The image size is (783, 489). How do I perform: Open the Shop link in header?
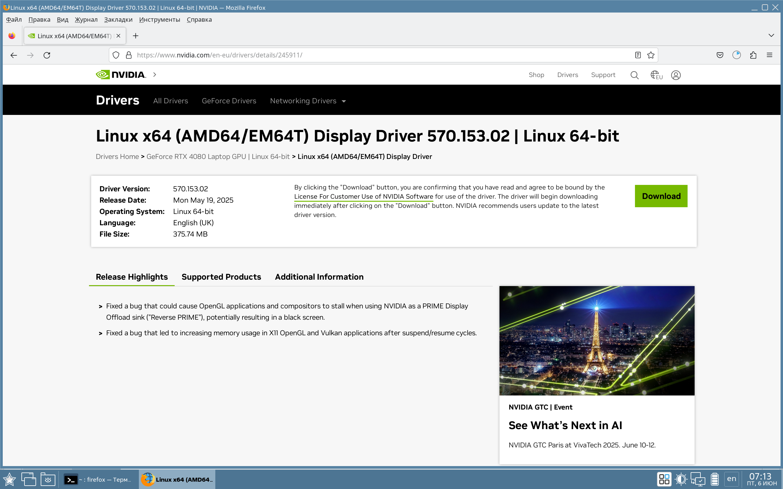[x=536, y=75]
